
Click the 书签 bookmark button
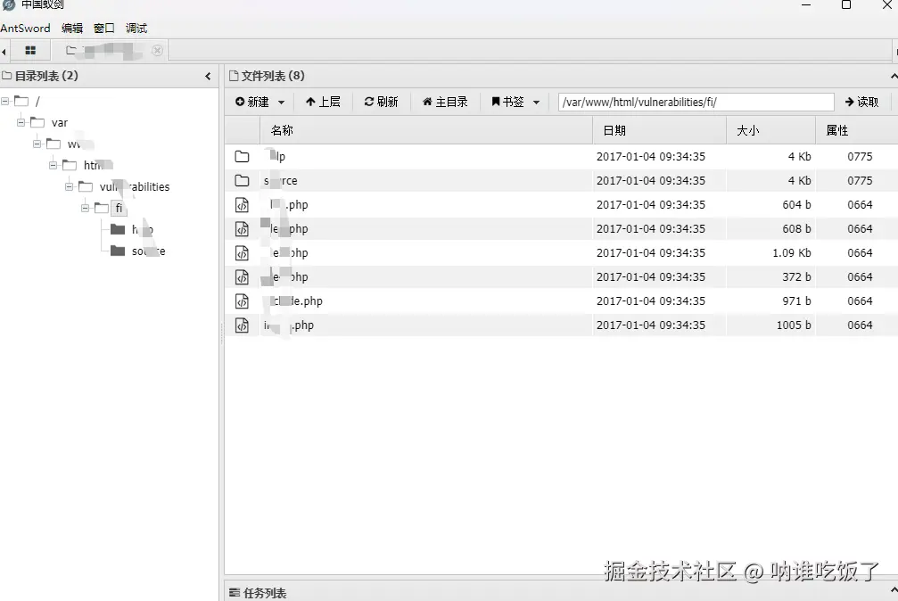tap(508, 102)
